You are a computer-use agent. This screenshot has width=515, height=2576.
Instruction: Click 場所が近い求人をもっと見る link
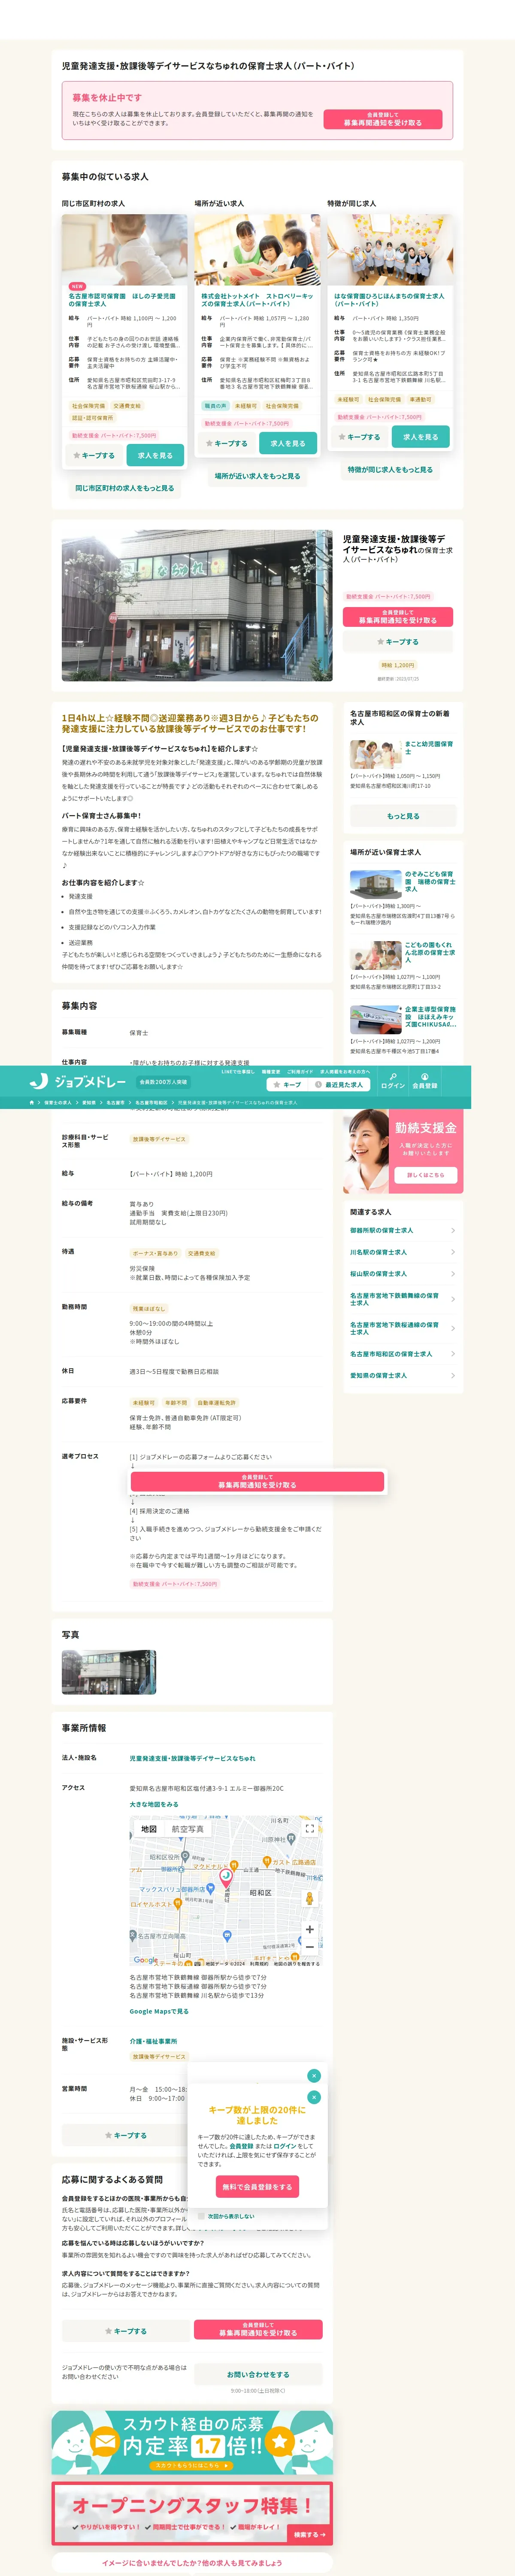tap(258, 476)
